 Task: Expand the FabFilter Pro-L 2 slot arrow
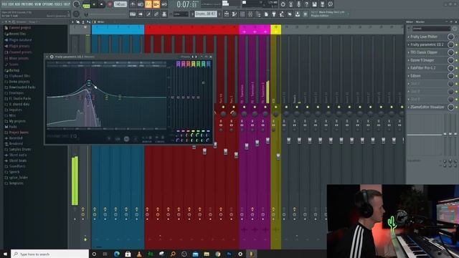click(x=409, y=68)
